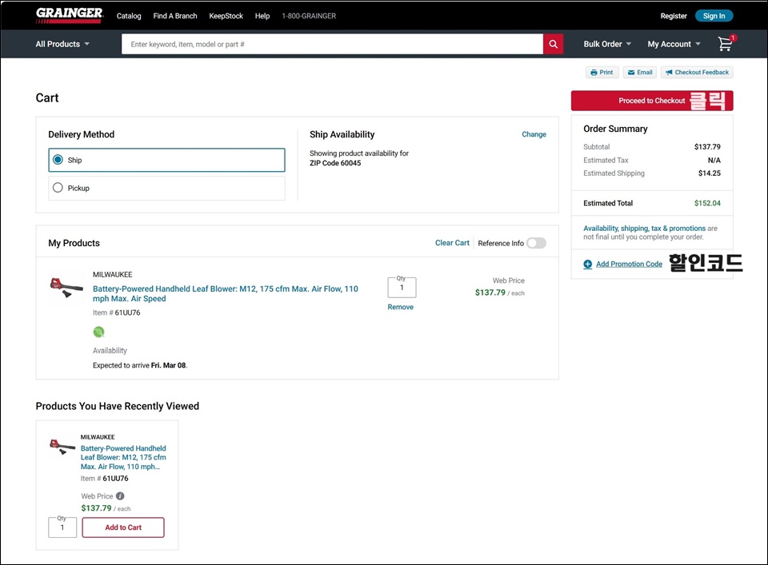This screenshot has height=565, width=768.
Task: Click the Grainger logo
Action: pos(70,15)
